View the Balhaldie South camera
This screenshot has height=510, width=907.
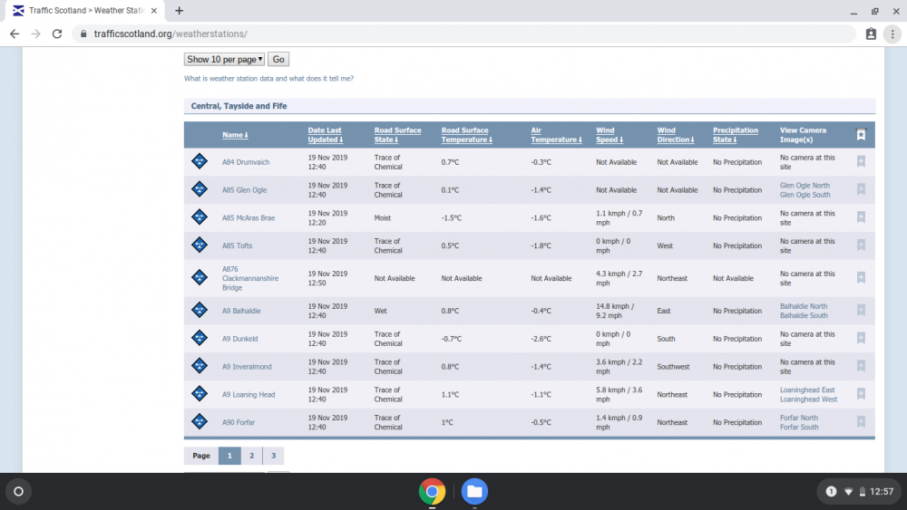coord(804,315)
